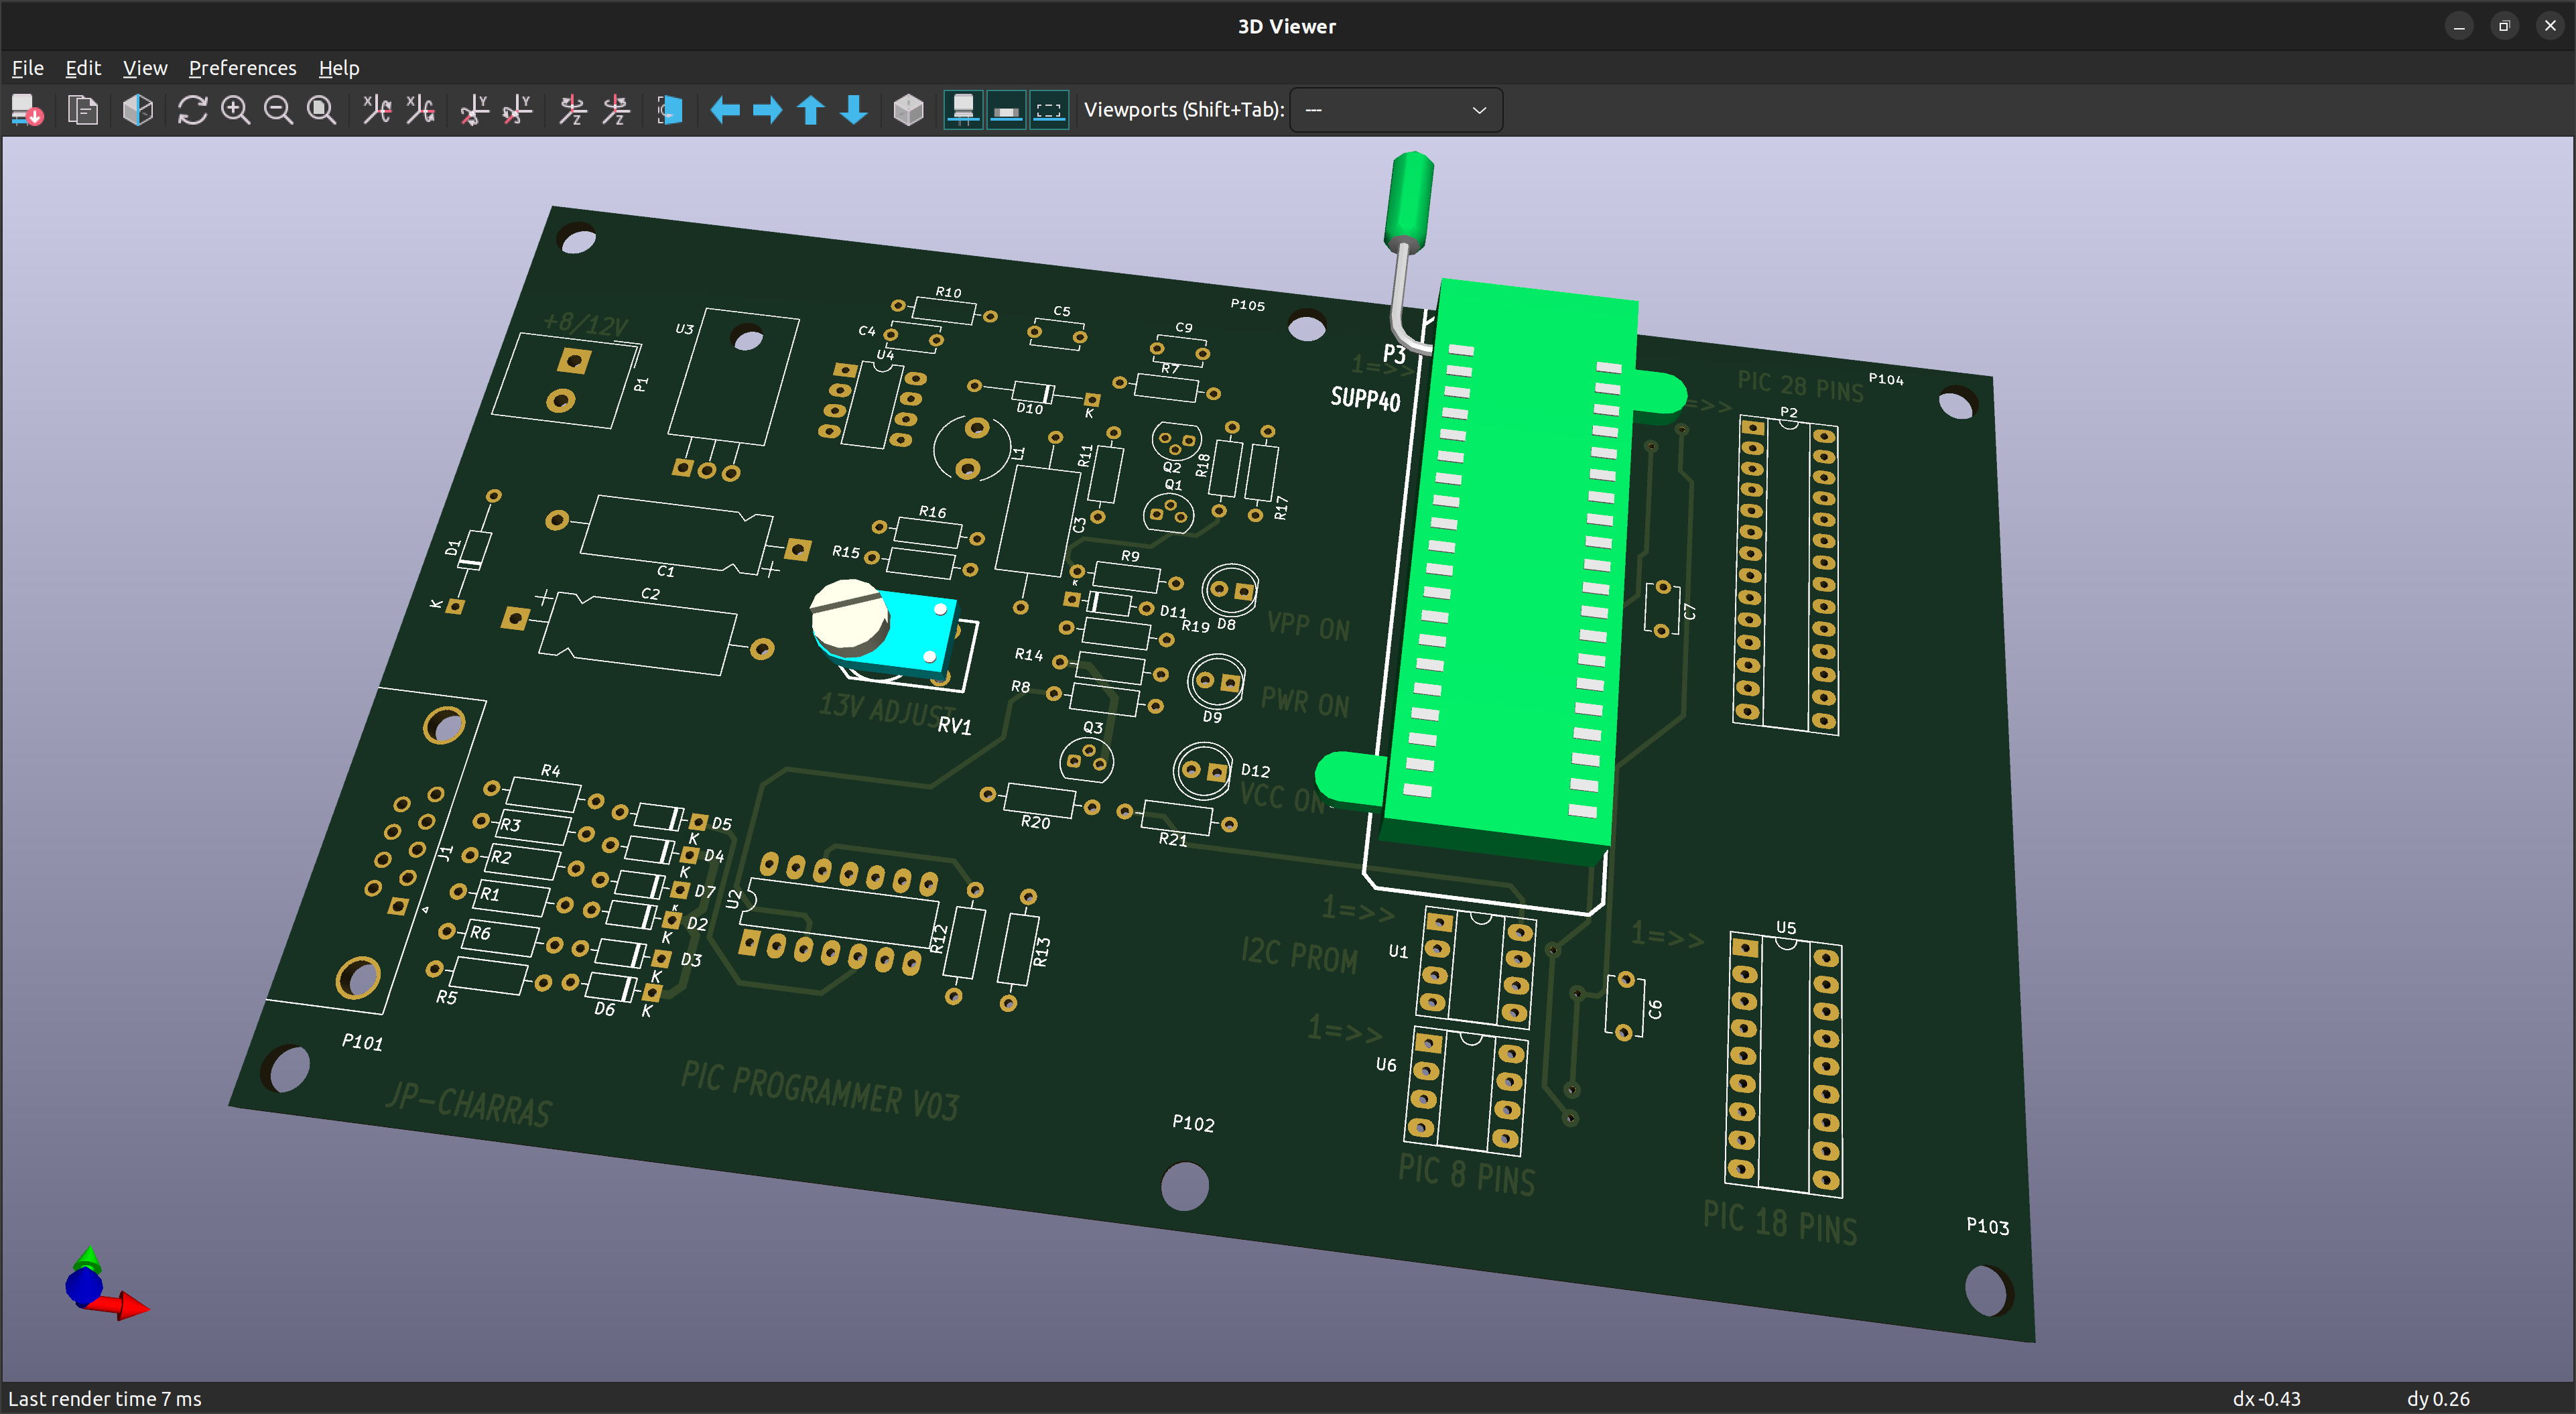Open the Preferences menu
This screenshot has height=1414, width=2576.
242,67
